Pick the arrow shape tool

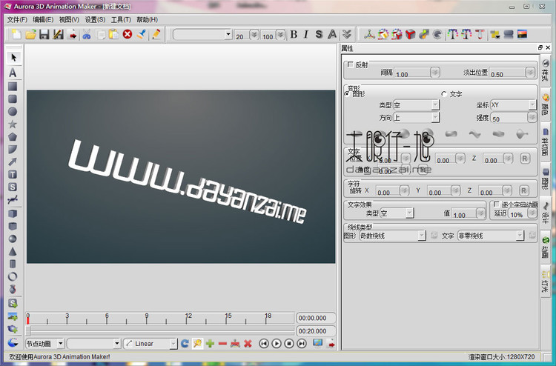point(13,162)
